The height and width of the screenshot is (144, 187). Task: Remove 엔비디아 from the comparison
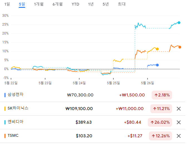point(179,122)
